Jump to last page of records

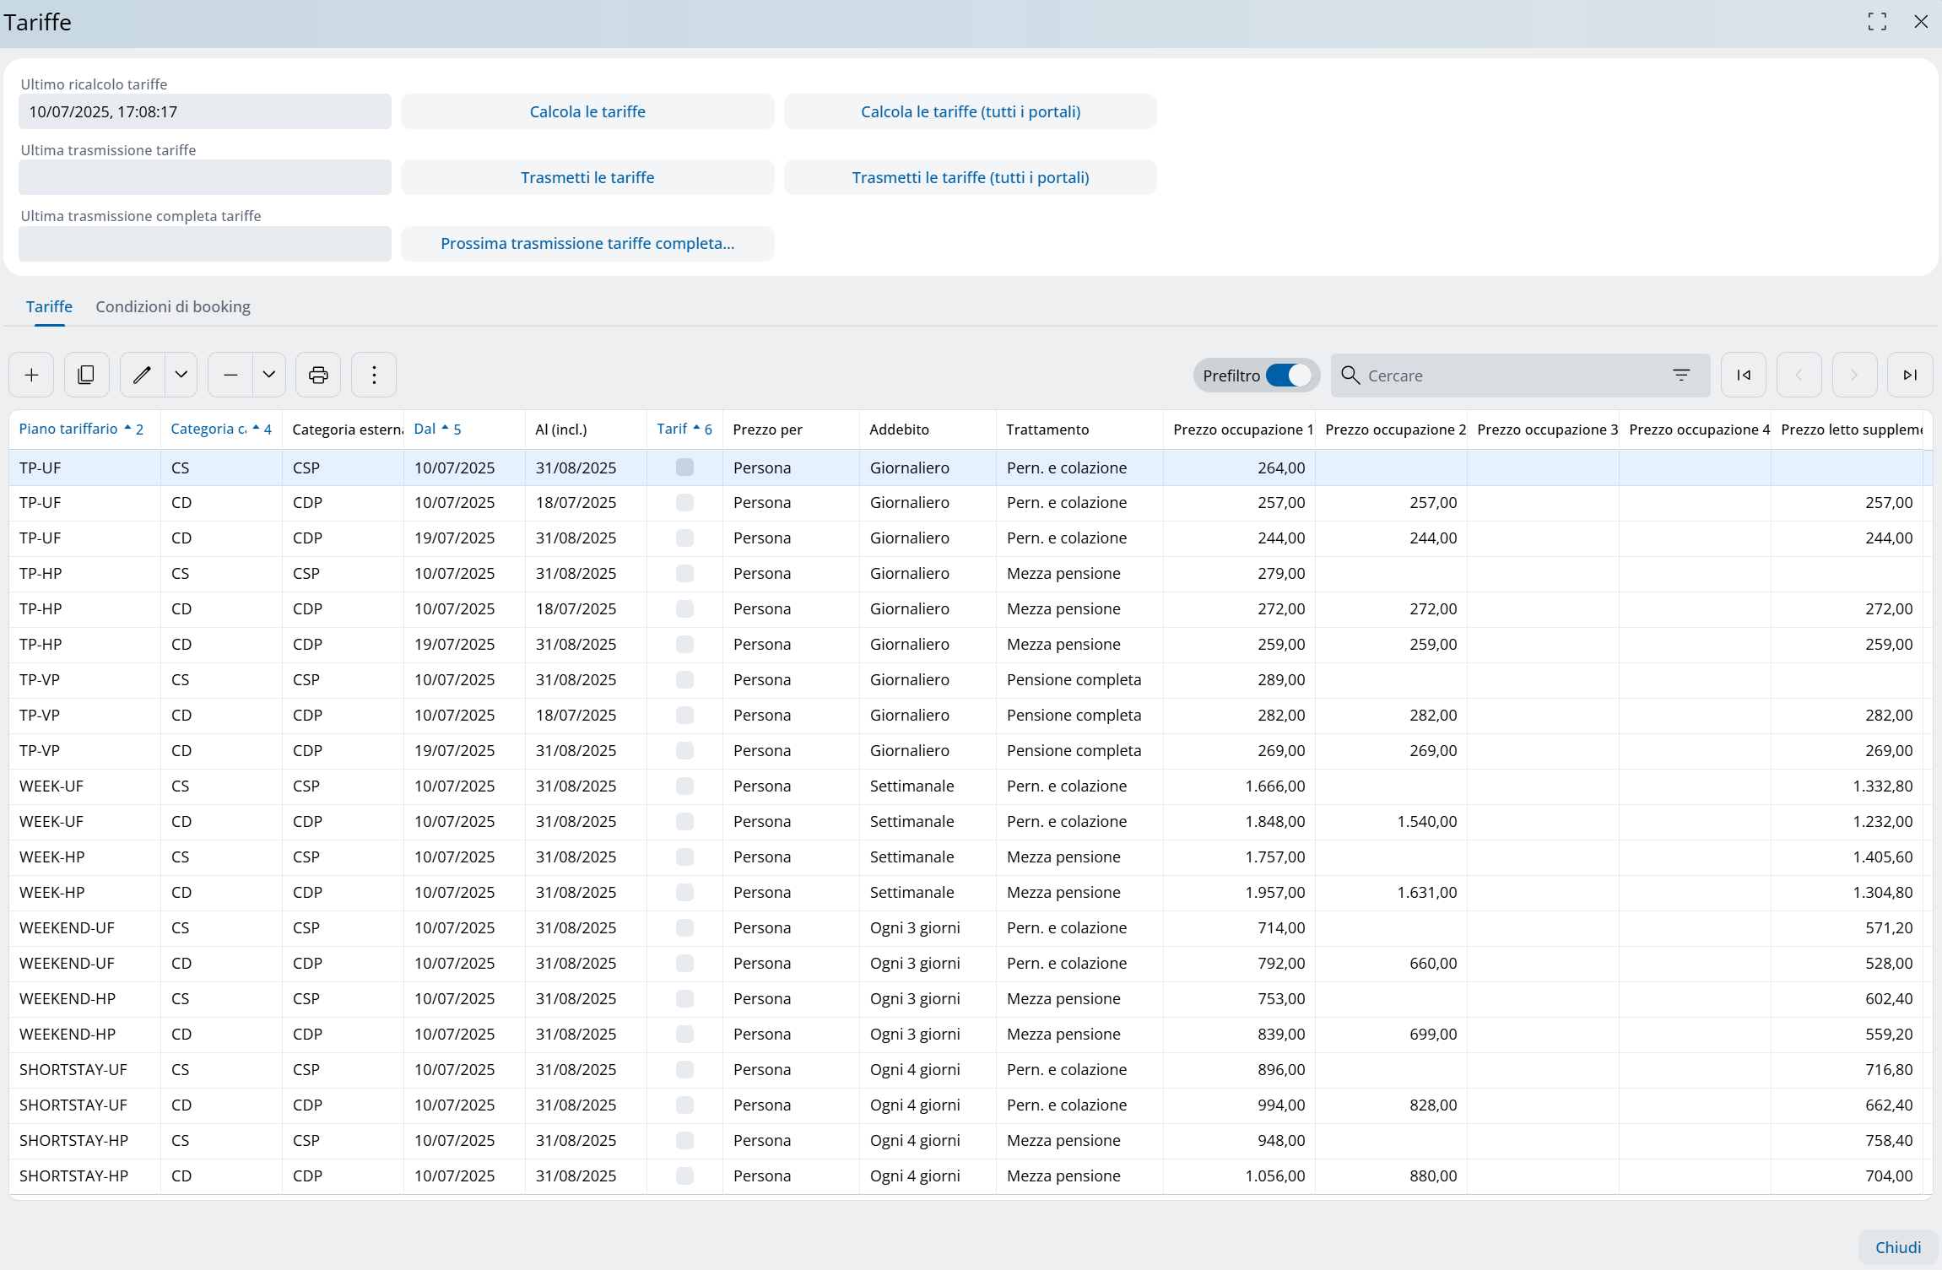[x=1909, y=375]
